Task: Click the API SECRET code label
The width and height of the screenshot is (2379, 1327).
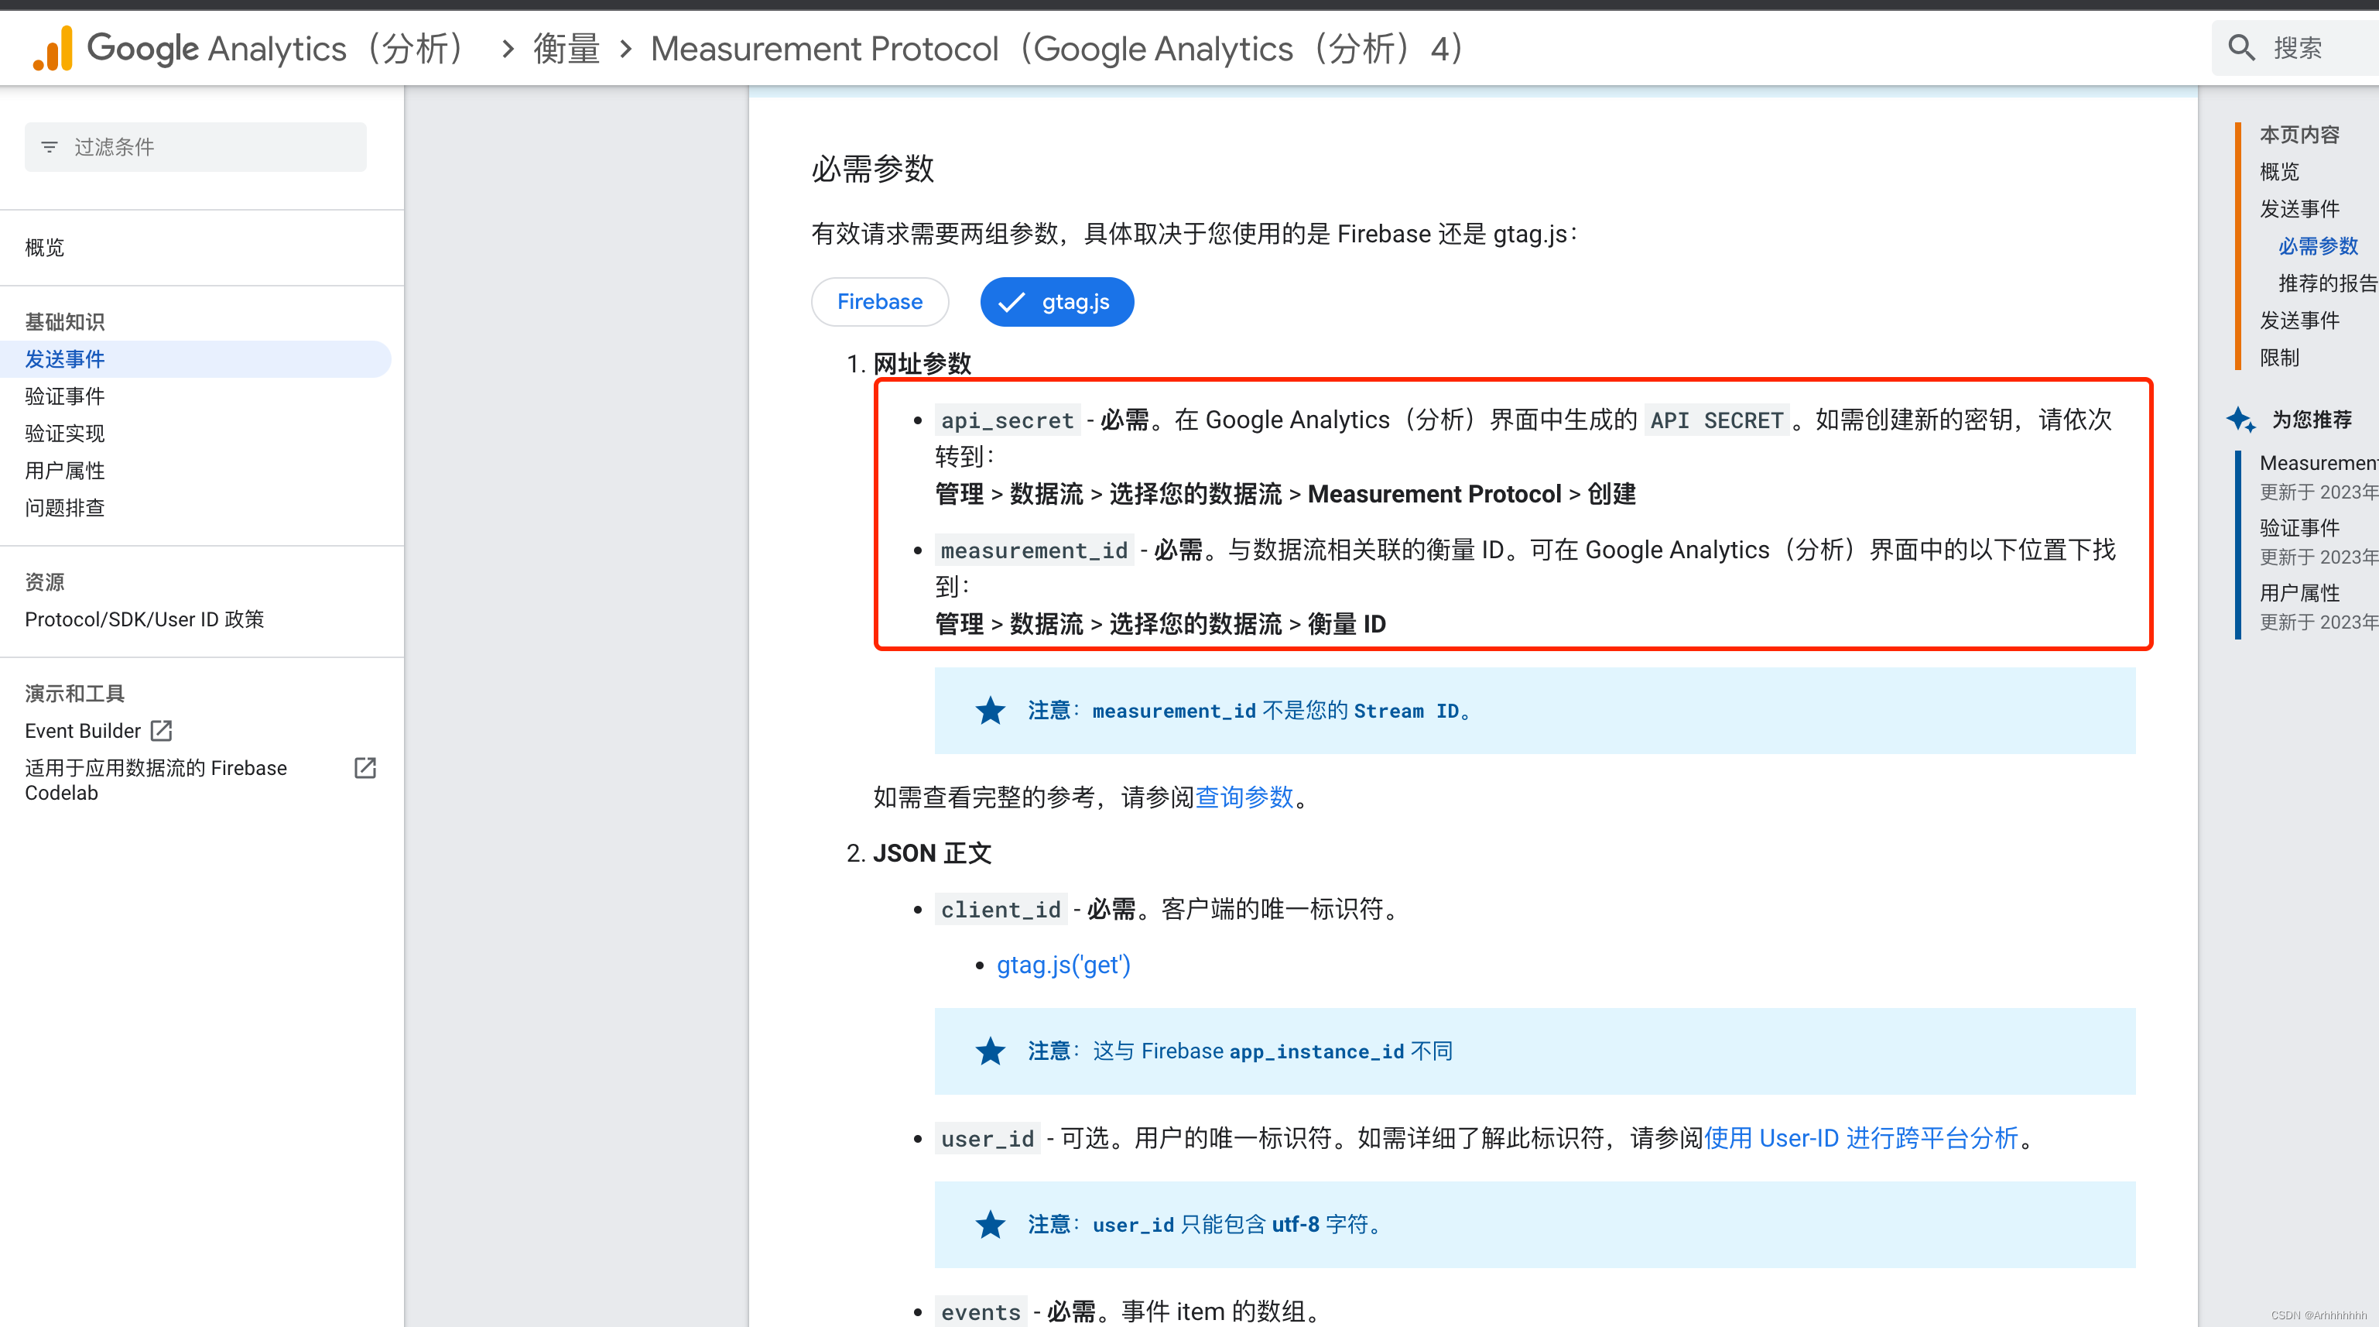Action: pyautogui.click(x=1717, y=420)
